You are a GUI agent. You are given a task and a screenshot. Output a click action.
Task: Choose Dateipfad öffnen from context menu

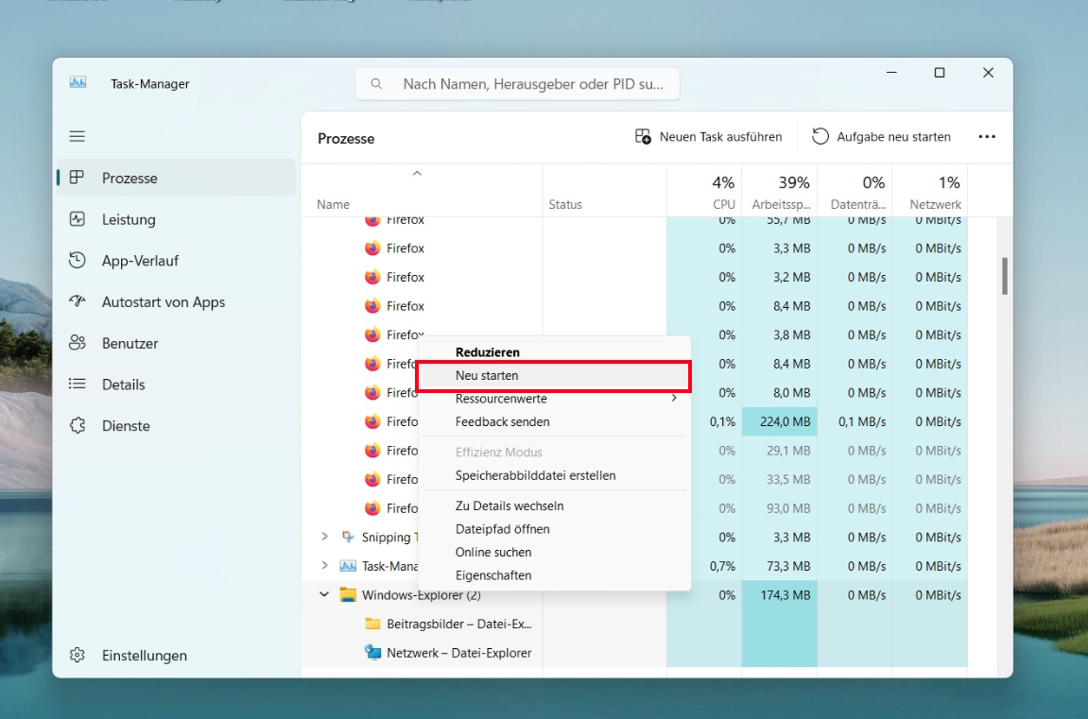[502, 529]
